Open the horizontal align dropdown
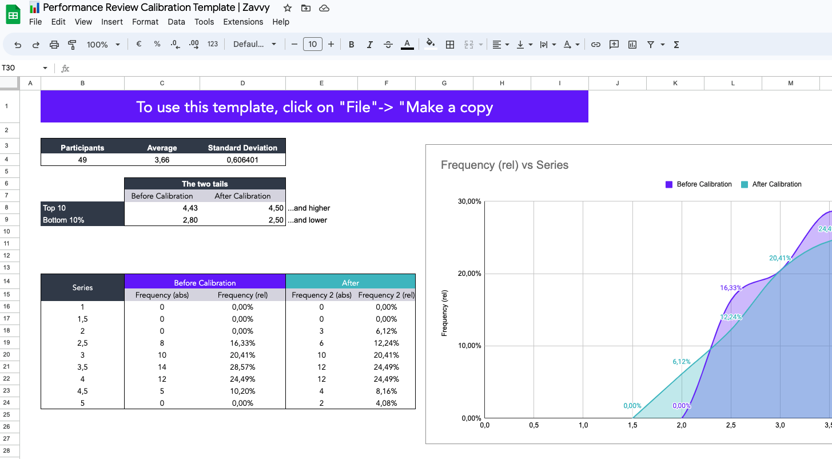This screenshot has width=832, height=459. [501, 45]
